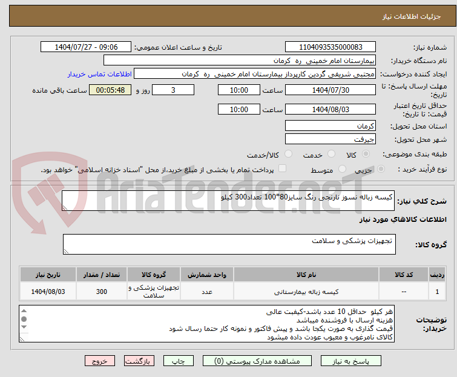This screenshot has height=377, width=457.
Task: Toggle the اسناد خزانه اسلامی payment checkbox
Action: pos(282,168)
